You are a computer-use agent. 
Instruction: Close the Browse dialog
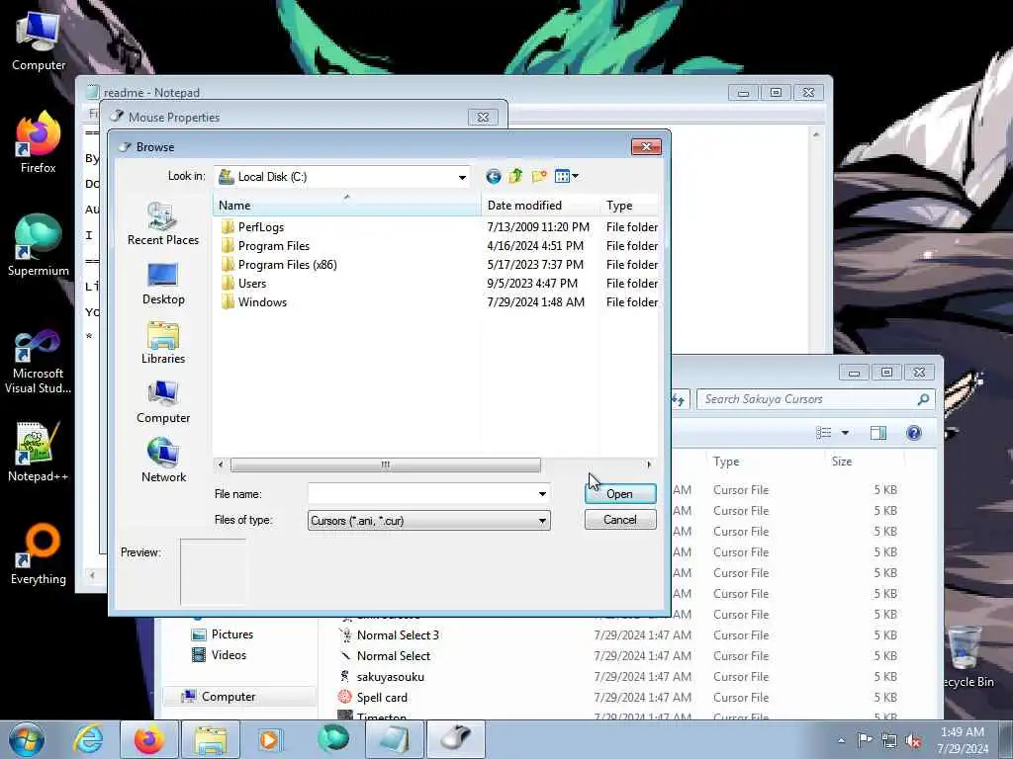coord(646,147)
